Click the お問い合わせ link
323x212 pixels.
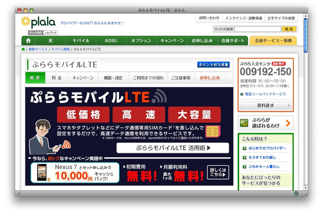tap(209, 18)
